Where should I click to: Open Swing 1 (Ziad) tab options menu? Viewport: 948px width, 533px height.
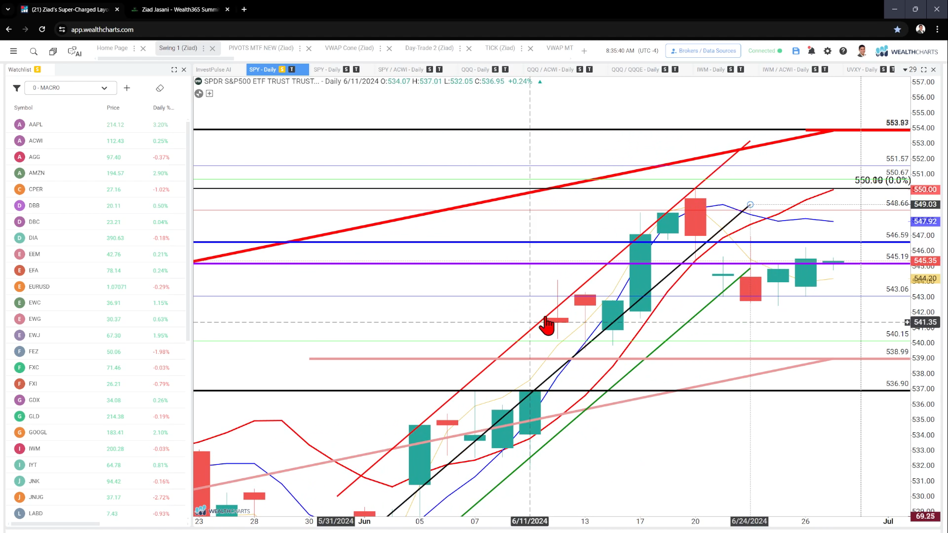tap(203, 48)
